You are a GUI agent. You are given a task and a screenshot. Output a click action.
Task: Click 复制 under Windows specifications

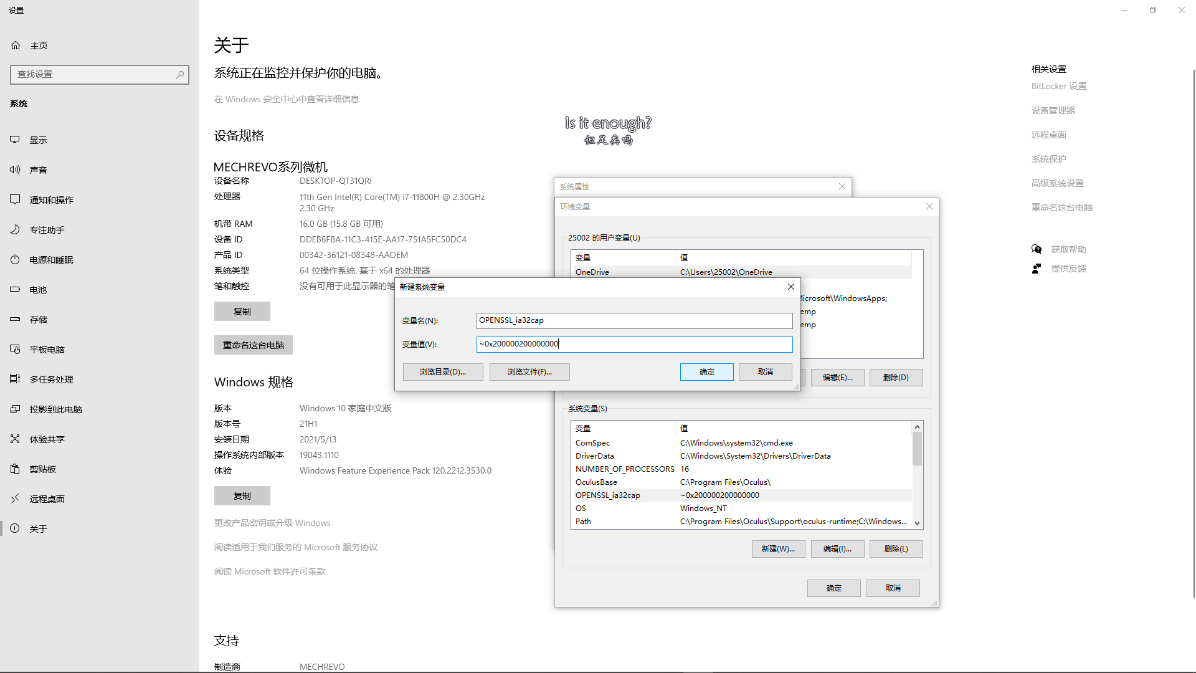pyautogui.click(x=242, y=496)
